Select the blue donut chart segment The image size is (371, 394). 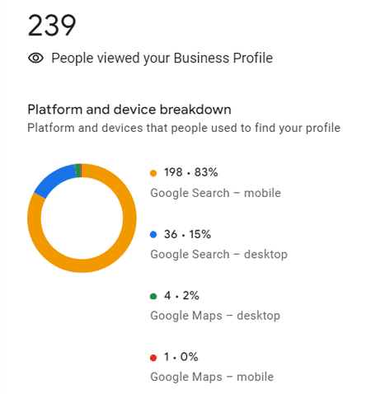[x=52, y=180]
